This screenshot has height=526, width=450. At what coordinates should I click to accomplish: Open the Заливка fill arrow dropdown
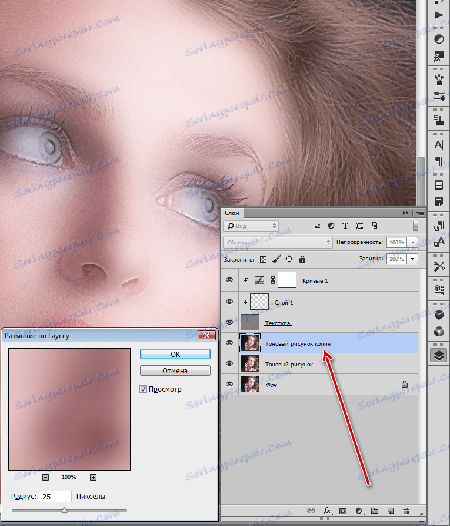[x=413, y=259]
